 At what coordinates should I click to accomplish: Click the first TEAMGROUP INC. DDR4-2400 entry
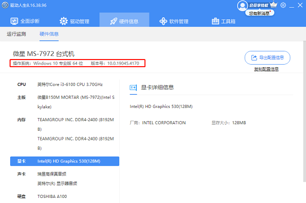[x=75, y=124]
